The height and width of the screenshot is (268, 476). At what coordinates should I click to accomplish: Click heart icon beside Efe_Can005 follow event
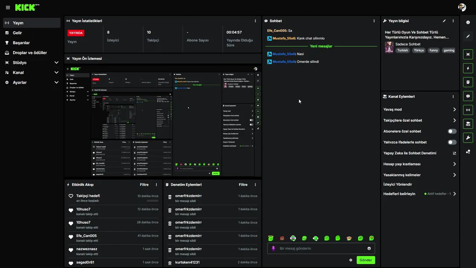(71, 237)
